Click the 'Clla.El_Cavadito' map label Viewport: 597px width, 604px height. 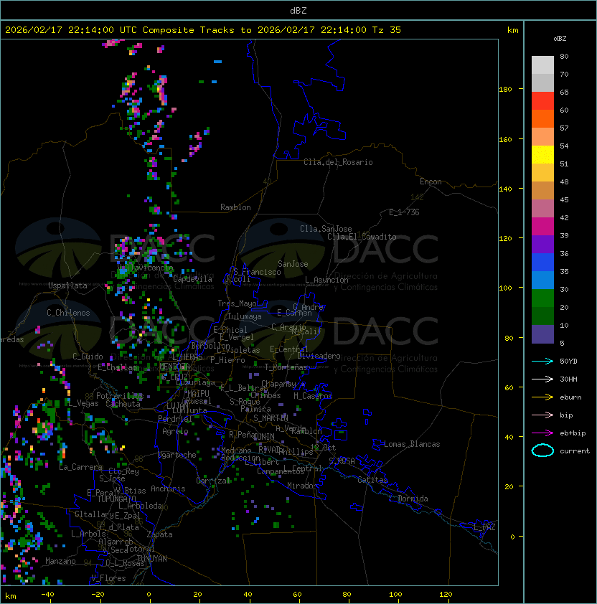pos(362,237)
